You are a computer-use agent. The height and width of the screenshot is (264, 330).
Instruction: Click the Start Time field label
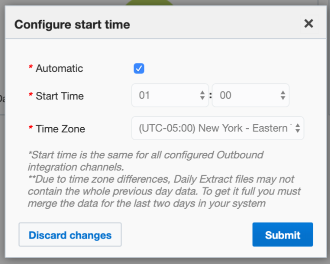coord(59,96)
